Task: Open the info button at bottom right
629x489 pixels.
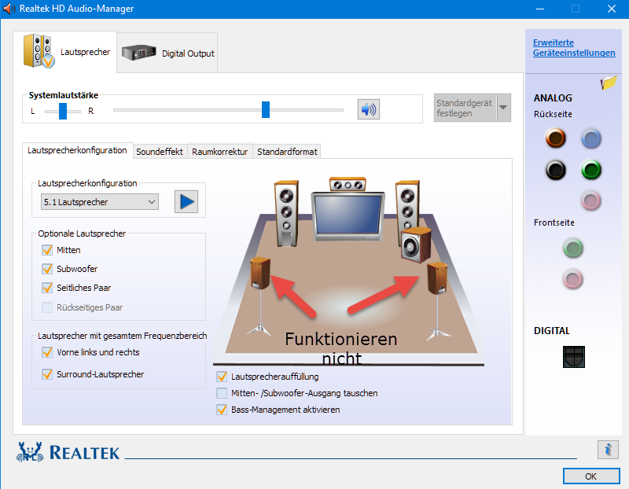Action: point(608,449)
